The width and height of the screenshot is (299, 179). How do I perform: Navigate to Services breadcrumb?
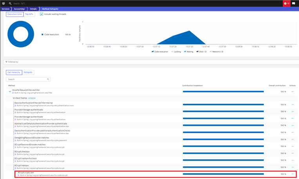click(x=5, y=9)
